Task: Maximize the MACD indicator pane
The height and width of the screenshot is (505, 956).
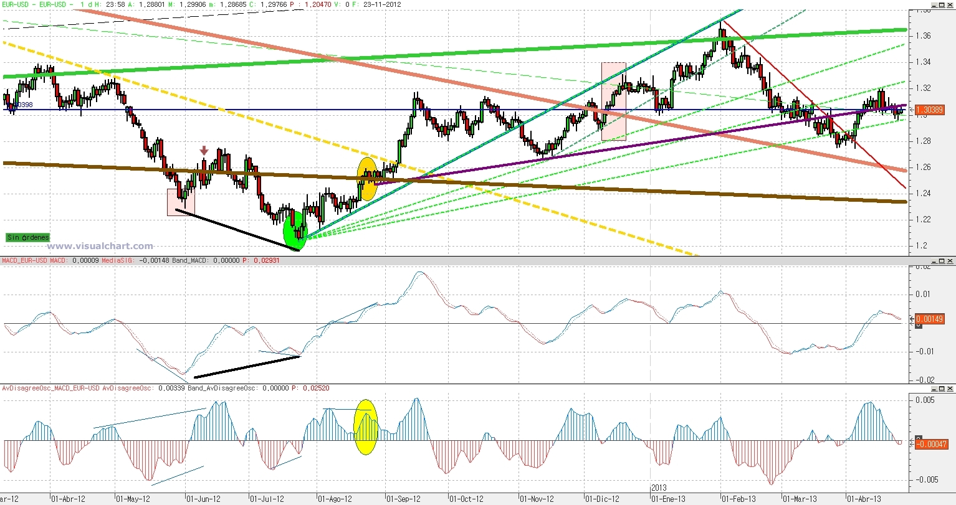Action: click(942, 261)
